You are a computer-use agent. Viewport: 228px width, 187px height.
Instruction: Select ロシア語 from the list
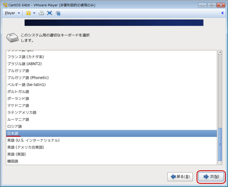tap(14, 126)
